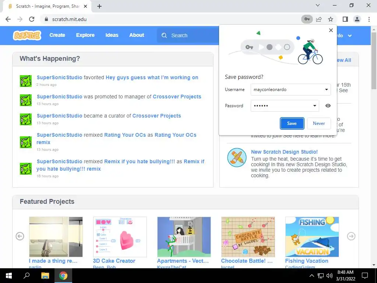Bookmark this page with the star icon

tap(331, 19)
